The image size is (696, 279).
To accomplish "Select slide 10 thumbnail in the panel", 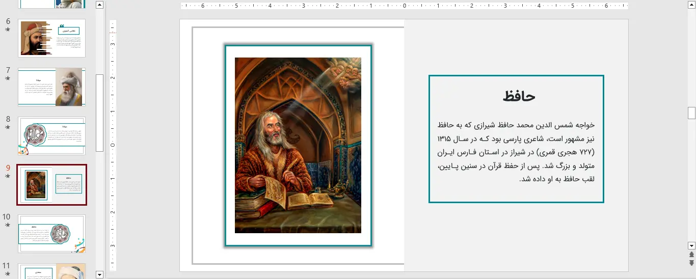I will coord(51,234).
